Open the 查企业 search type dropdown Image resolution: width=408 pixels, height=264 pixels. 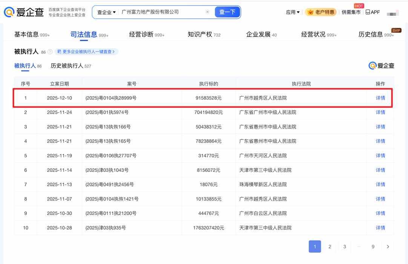(x=105, y=12)
